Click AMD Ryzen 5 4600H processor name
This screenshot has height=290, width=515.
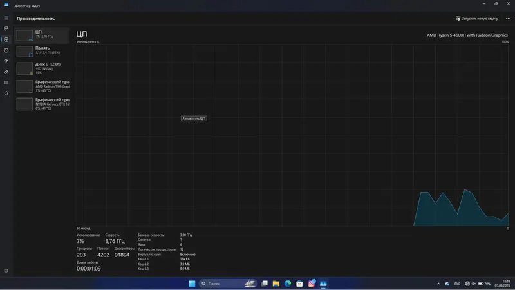point(467,35)
